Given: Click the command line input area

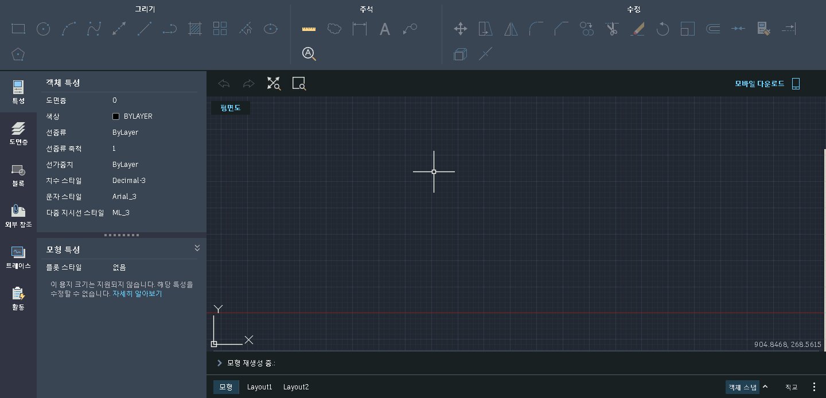Looking at the screenshot, I should pyautogui.click(x=516, y=363).
